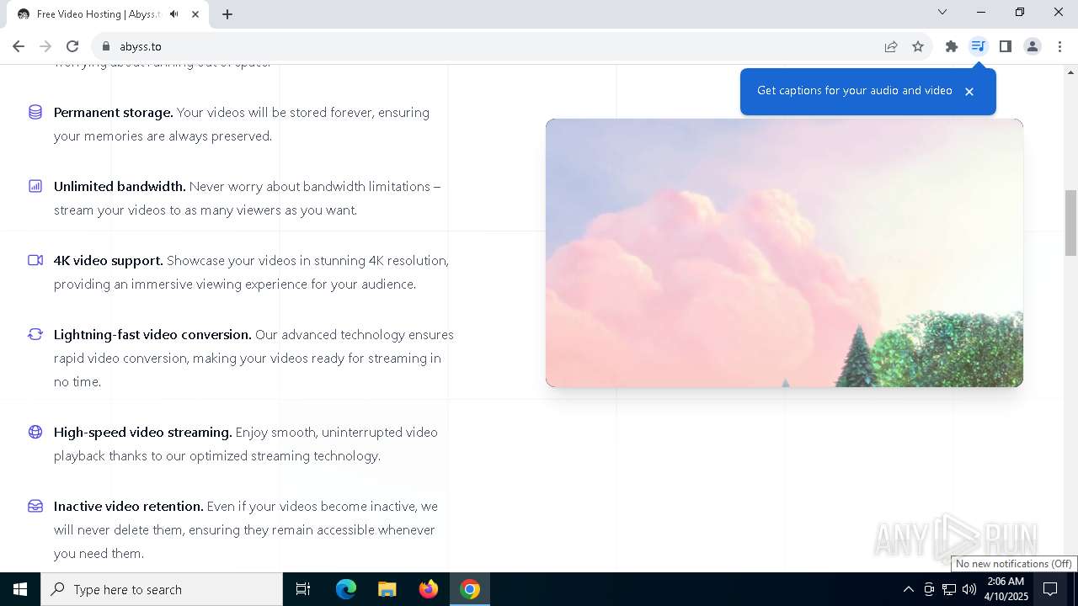Open the Chrome profile avatar
The height and width of the screenshot is (606, 1078).
coord(1033,46)
